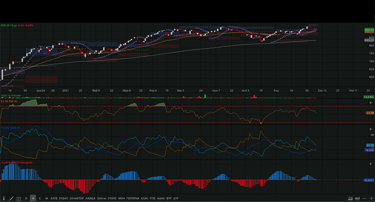Switch to the DAX.wi symbol tab
The image size is (375, 202).
pyautogui.click(x=102, y=198)
